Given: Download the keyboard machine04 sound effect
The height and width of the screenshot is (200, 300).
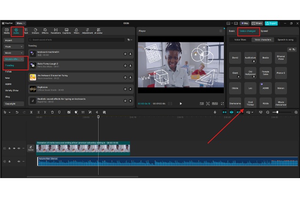Looking at the screenshot, I should click(130, 54).
